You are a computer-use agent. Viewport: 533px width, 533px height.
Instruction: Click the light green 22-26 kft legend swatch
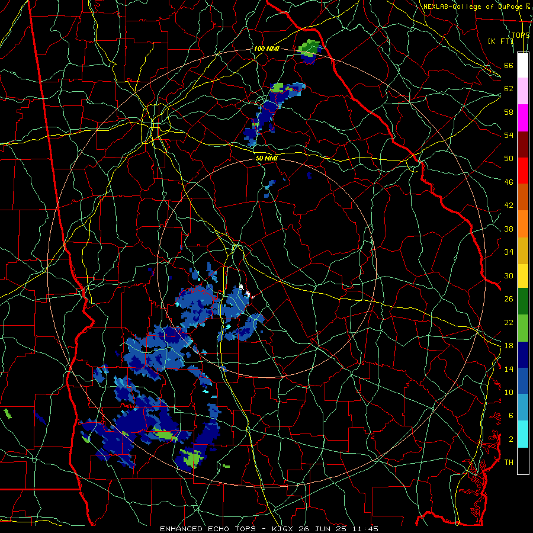click(x=523, y=328)
